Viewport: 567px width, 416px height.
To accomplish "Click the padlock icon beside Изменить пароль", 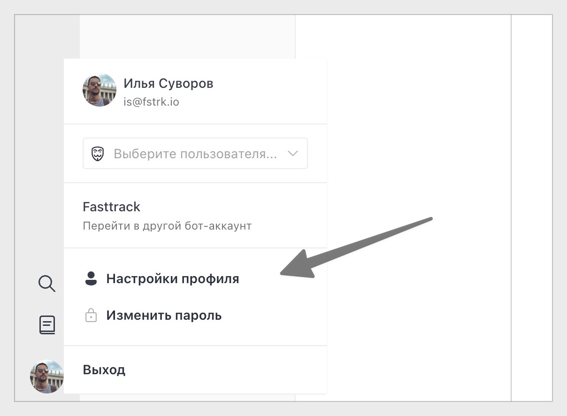I will 91,315.
